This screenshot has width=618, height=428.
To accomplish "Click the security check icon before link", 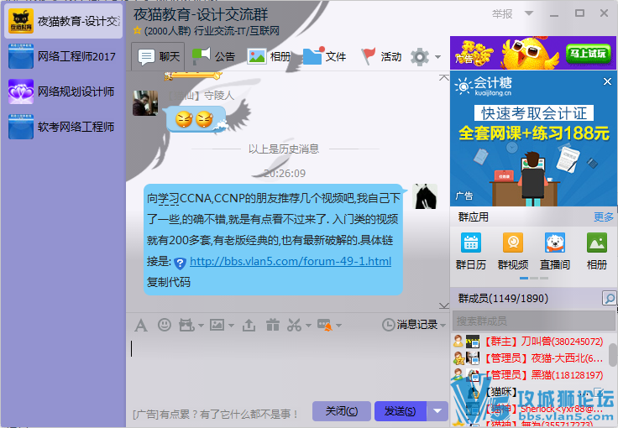I will pyautogui.click(x=180, y=263).
